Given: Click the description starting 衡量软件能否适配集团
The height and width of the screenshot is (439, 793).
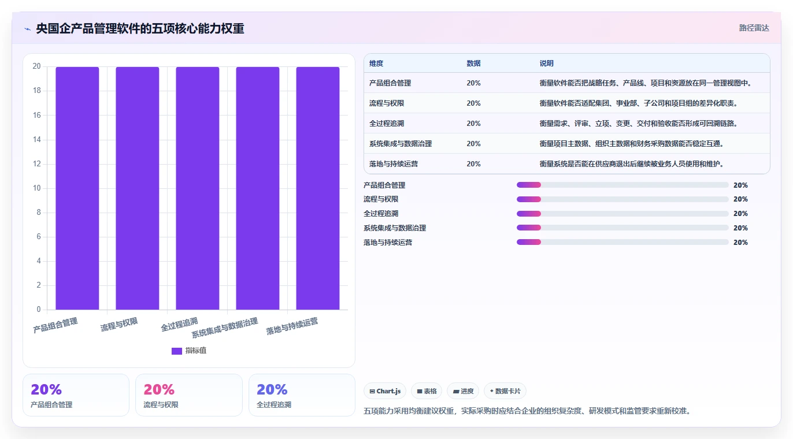Looking at the screenshot, I should tap(638, 103).
